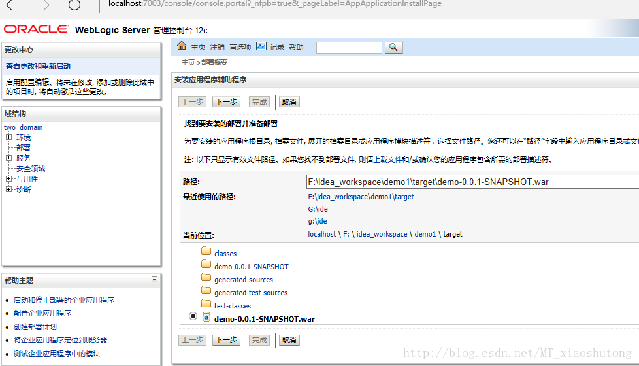Click localhost in current location
Viewport: 639px width, 366px height.
click(x=322, y=234)
